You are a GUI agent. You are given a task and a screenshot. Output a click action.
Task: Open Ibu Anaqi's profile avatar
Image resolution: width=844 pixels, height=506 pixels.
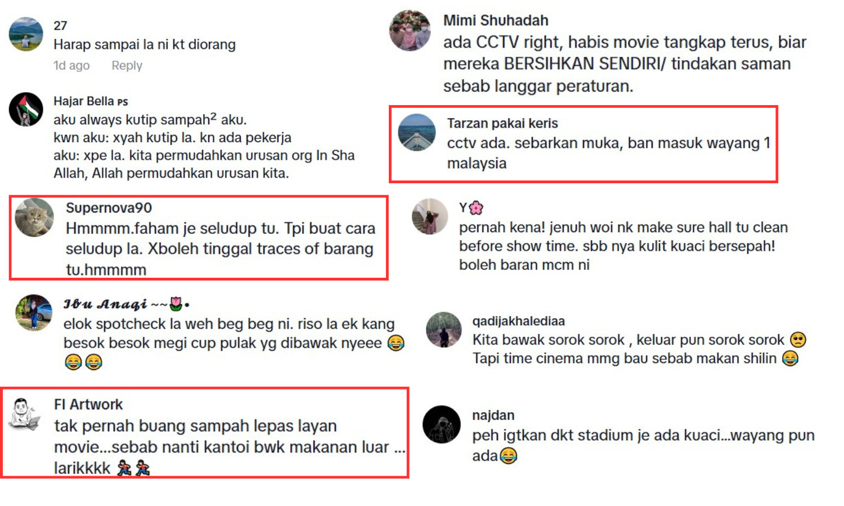[x=34, y=313]
